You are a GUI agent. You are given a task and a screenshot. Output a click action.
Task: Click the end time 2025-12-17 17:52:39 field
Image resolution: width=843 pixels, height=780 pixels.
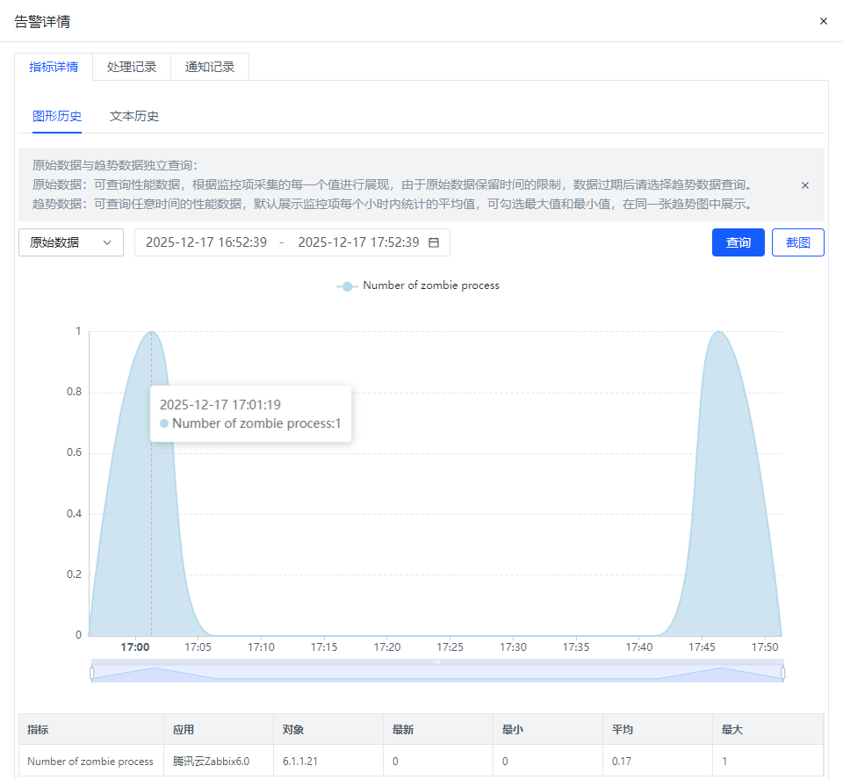click(358, 242)
